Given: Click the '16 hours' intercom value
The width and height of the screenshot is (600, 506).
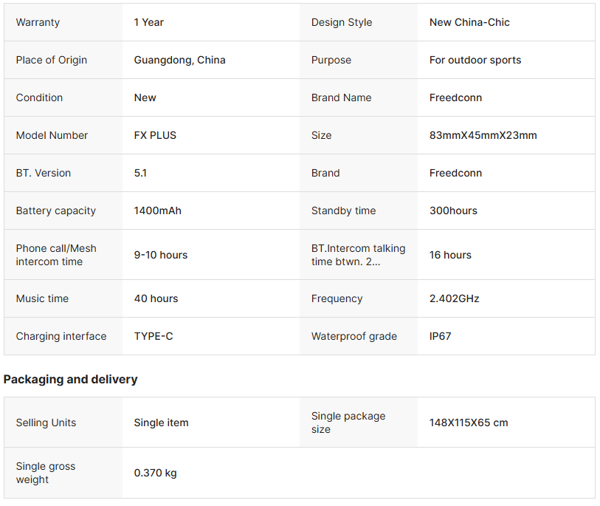Looking at the screenshot, I should [x=450, y=255].
